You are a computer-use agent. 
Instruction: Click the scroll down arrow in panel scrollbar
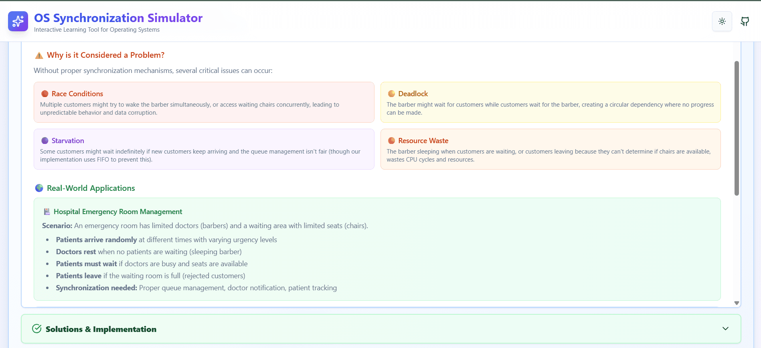pos(737,303)
